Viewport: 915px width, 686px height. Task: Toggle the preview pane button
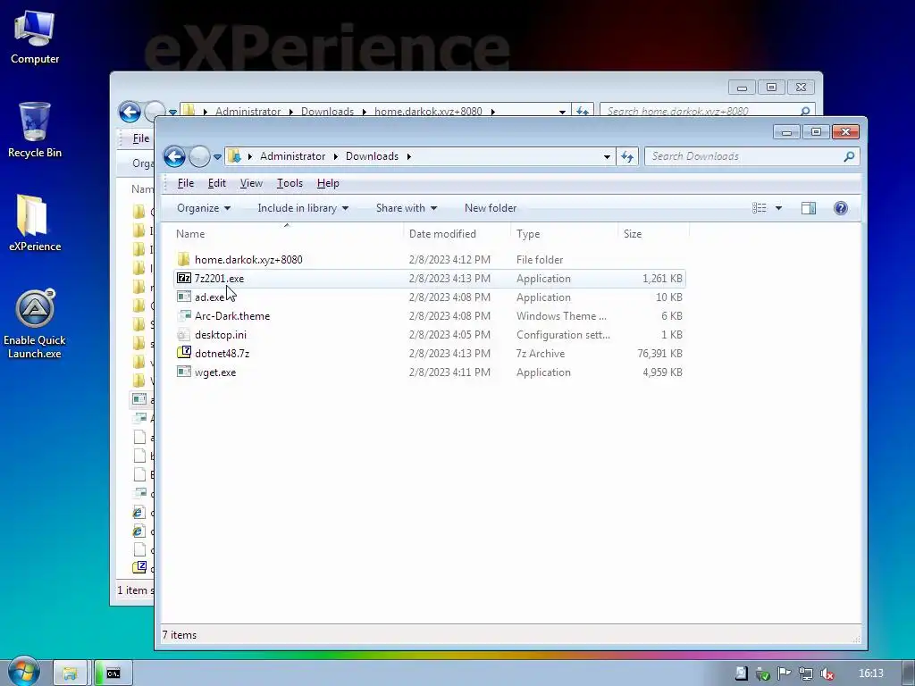coord(808,208)
